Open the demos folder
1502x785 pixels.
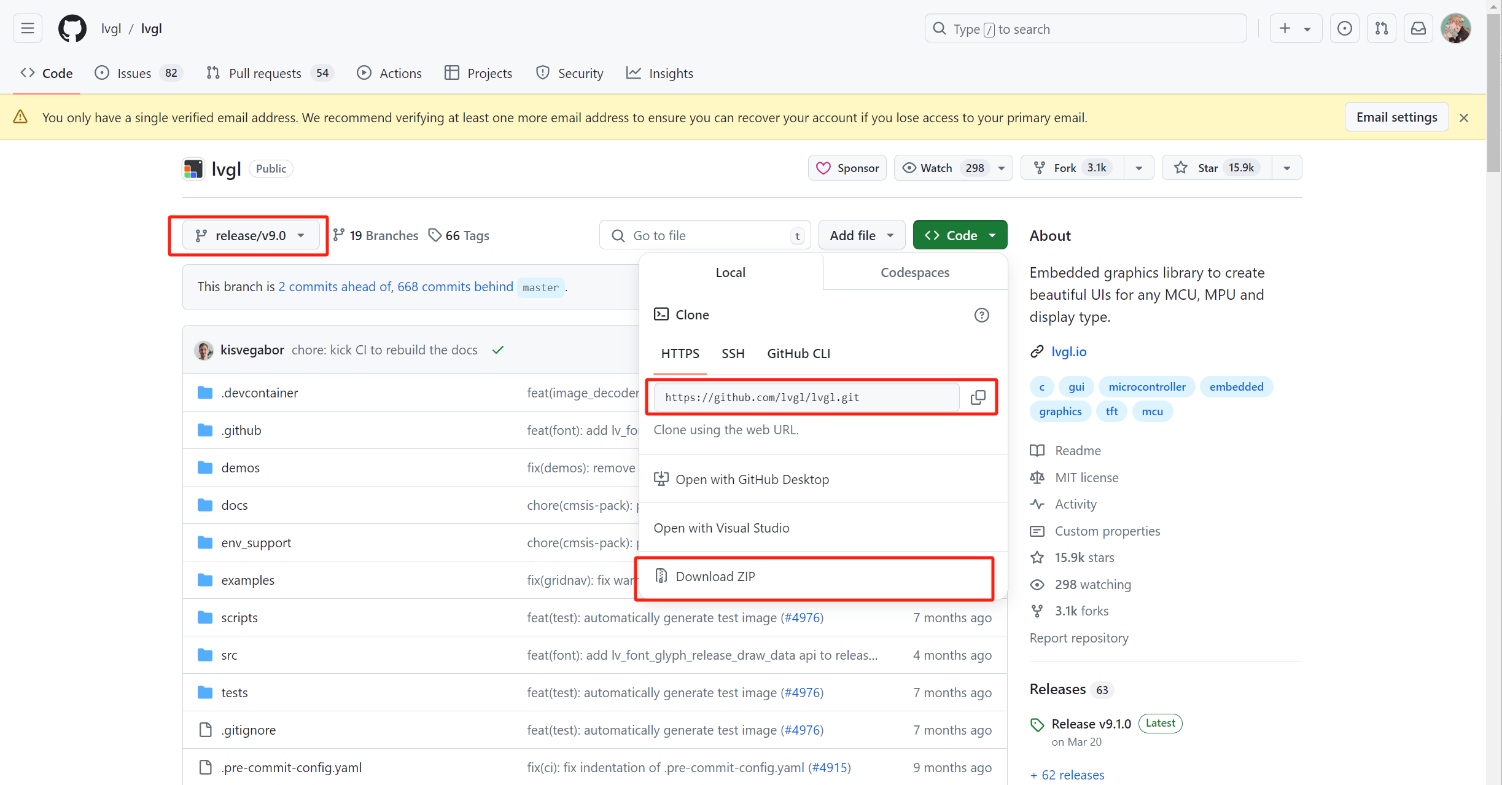241,467
